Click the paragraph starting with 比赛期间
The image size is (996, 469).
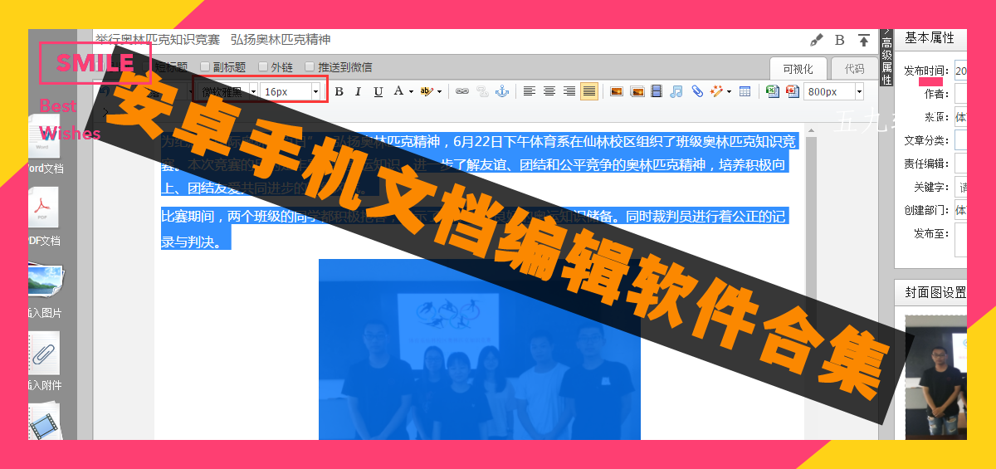tap(473, 229)
